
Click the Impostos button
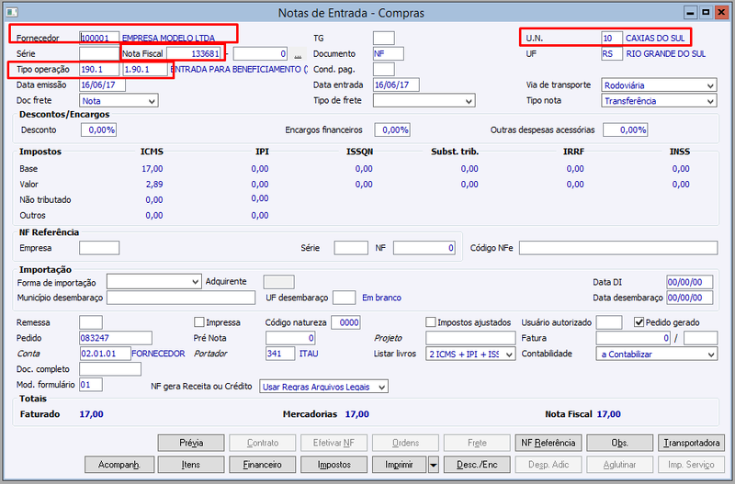[x=334, y=465]
